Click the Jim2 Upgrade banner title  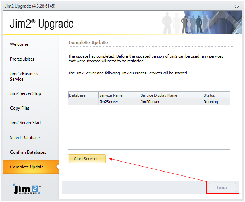pos(42,24)
